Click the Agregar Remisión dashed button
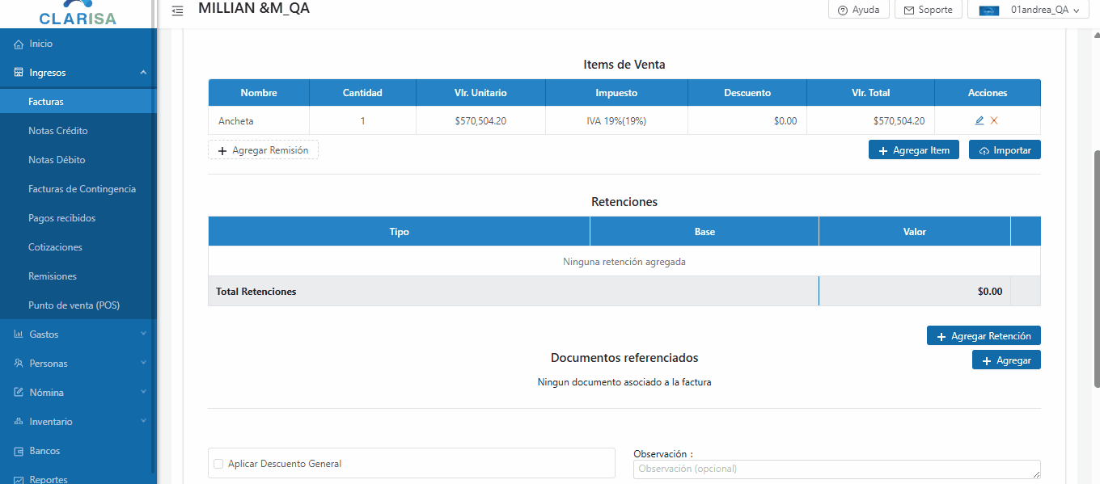This screenshot has height=484, width=1100. [x=263, y=149]
